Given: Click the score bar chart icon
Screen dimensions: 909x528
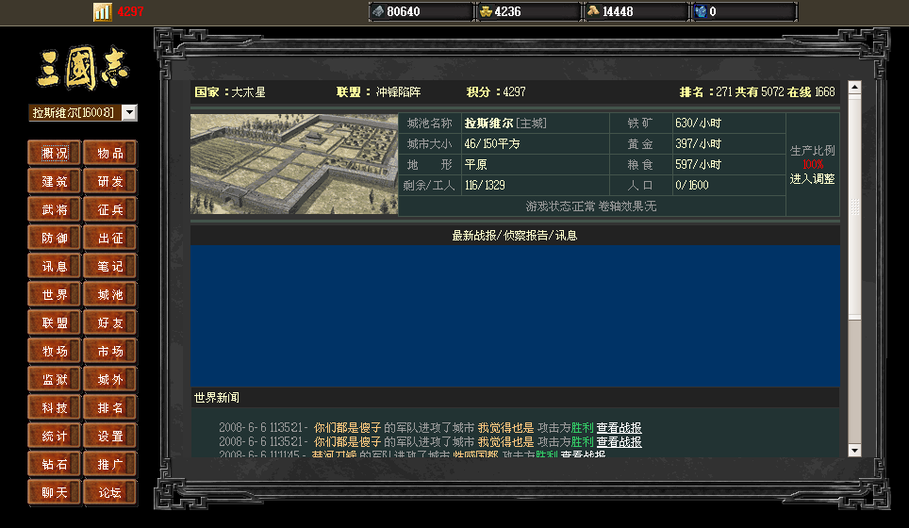Looking at the screenshot, I should [x=102, y=11].
